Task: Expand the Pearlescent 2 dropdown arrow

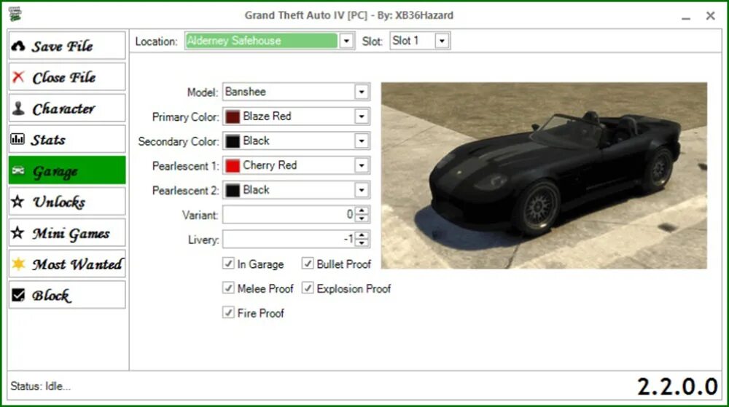Action: pyautogui.click(x=362, y=190)
